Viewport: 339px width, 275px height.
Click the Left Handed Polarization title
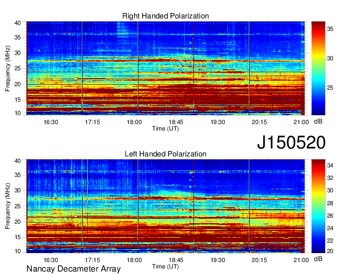click(166, 154)
